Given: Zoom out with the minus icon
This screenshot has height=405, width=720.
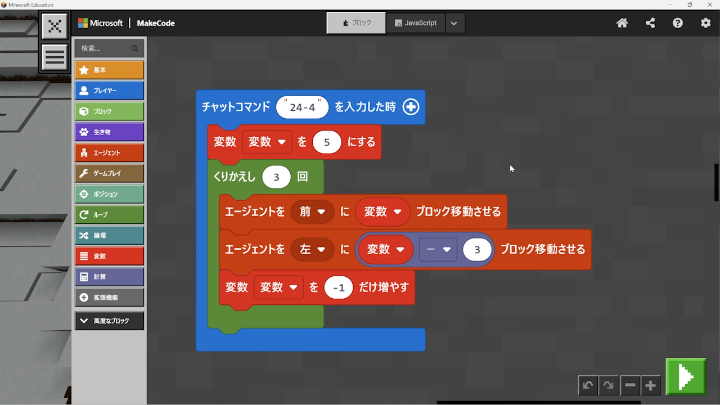Looking at the screenshot, I should 630,385.
